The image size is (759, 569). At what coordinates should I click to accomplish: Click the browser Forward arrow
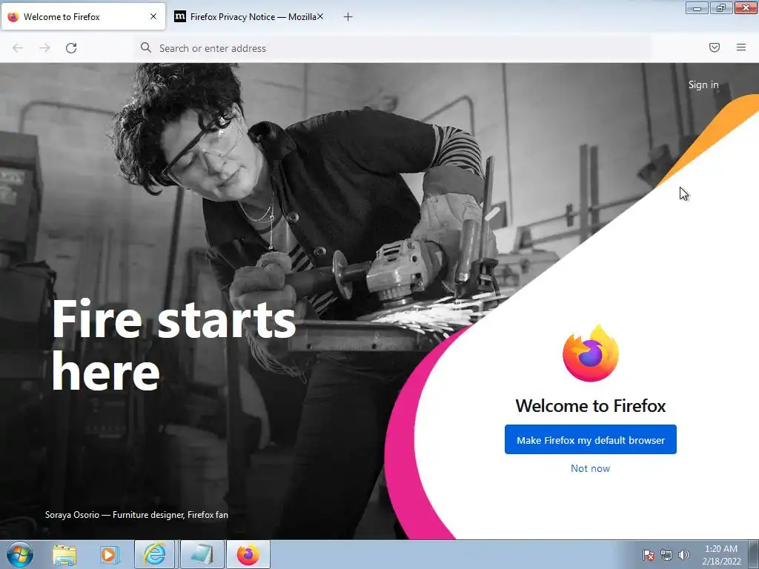[x=44, y=48]
